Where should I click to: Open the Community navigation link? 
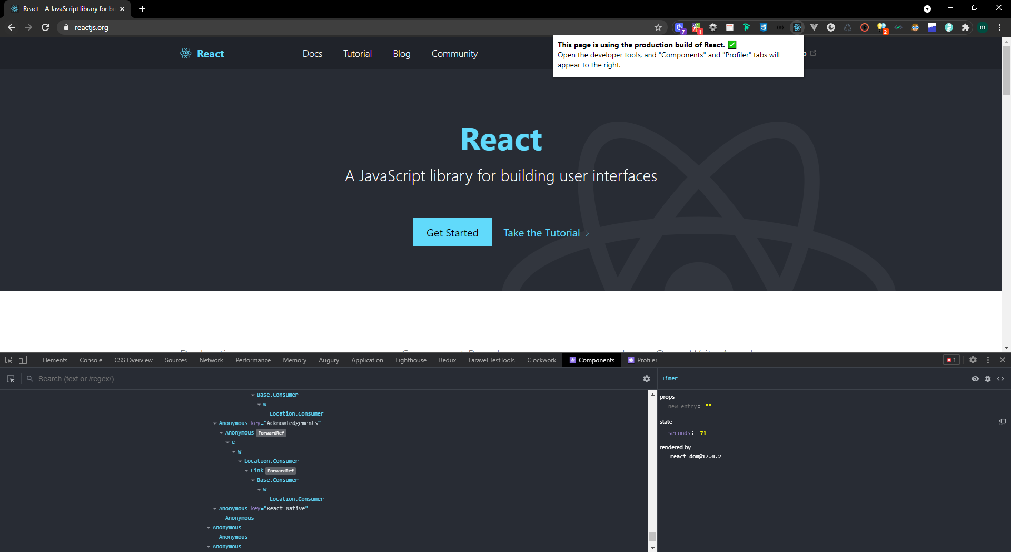coord(454,54)
